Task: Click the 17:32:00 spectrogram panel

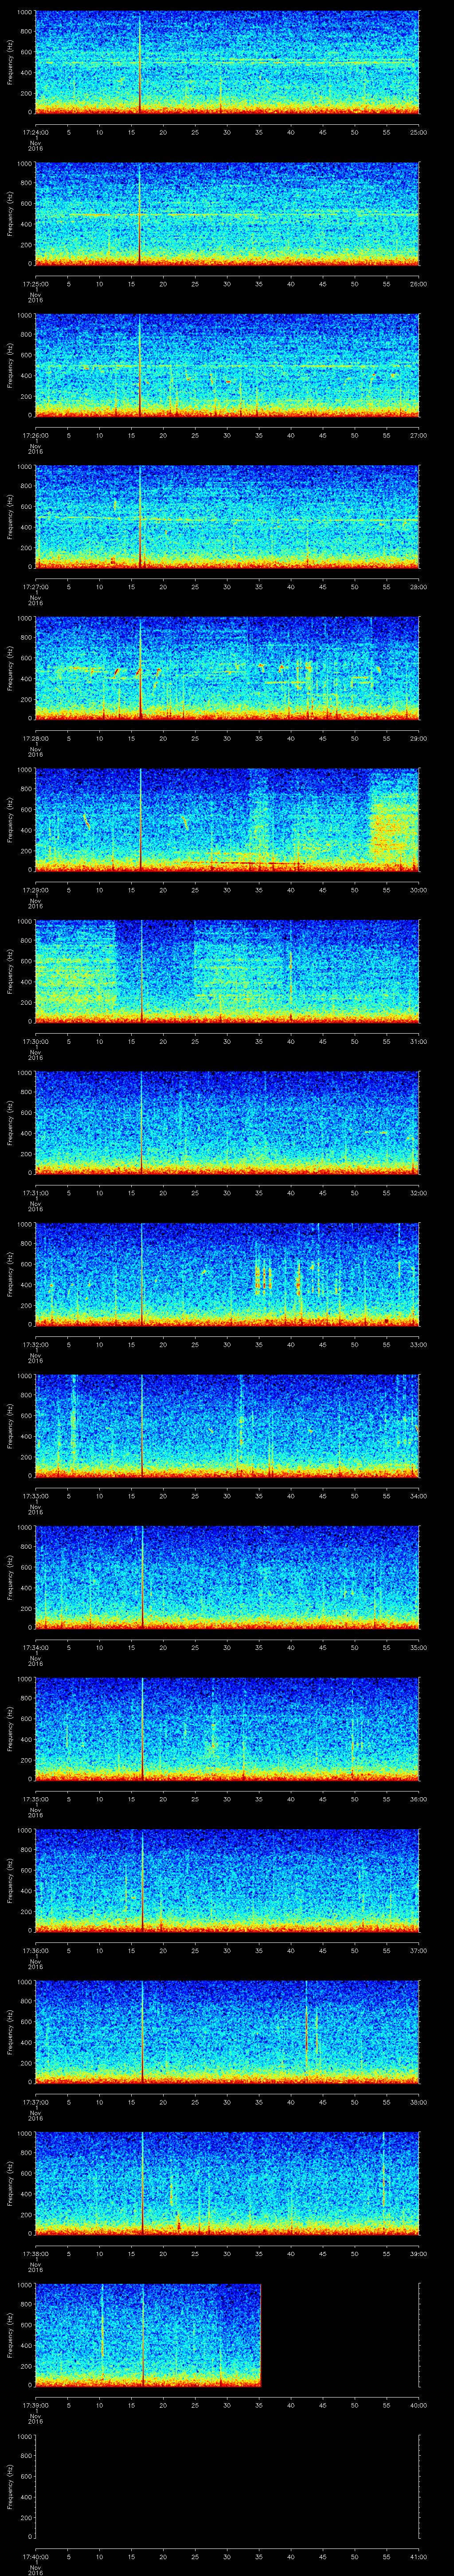Action: [x=227, y=1273]
